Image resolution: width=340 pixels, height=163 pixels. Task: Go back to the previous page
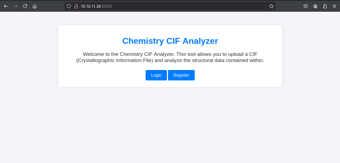tap(6, 6)
